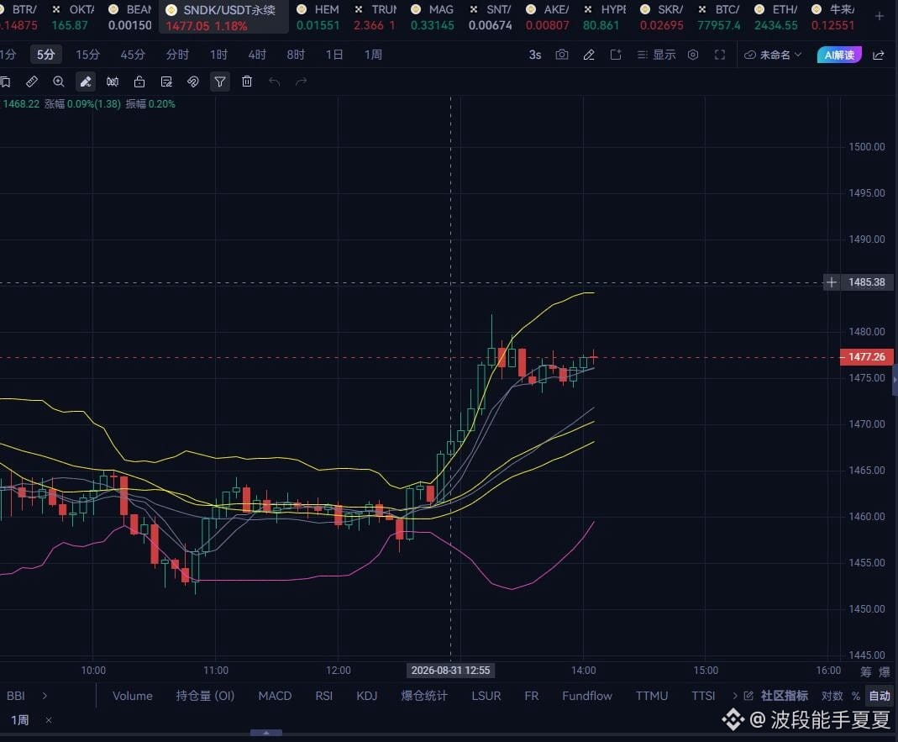898x742 pixels.
Task: Toggle the lock drawings padlock icon
Action: (x=139, y=82)
